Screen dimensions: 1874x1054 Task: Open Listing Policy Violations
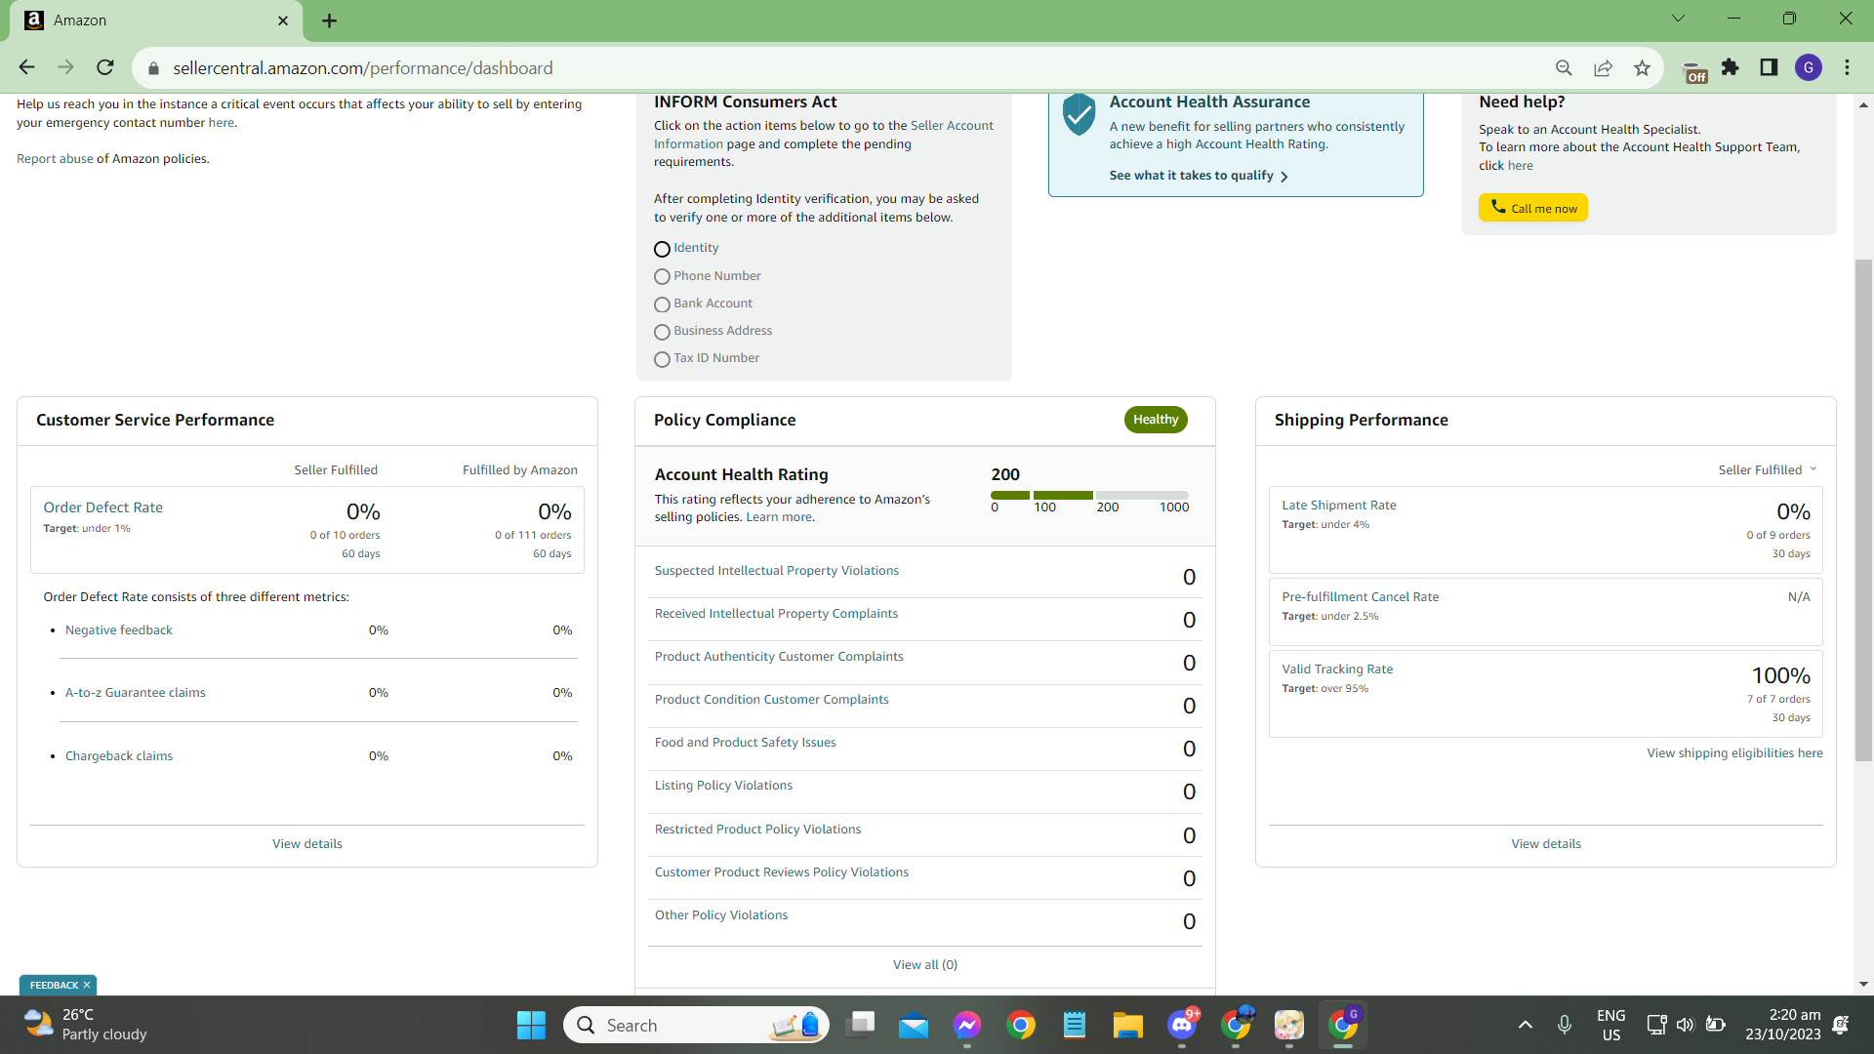[723, 786]
